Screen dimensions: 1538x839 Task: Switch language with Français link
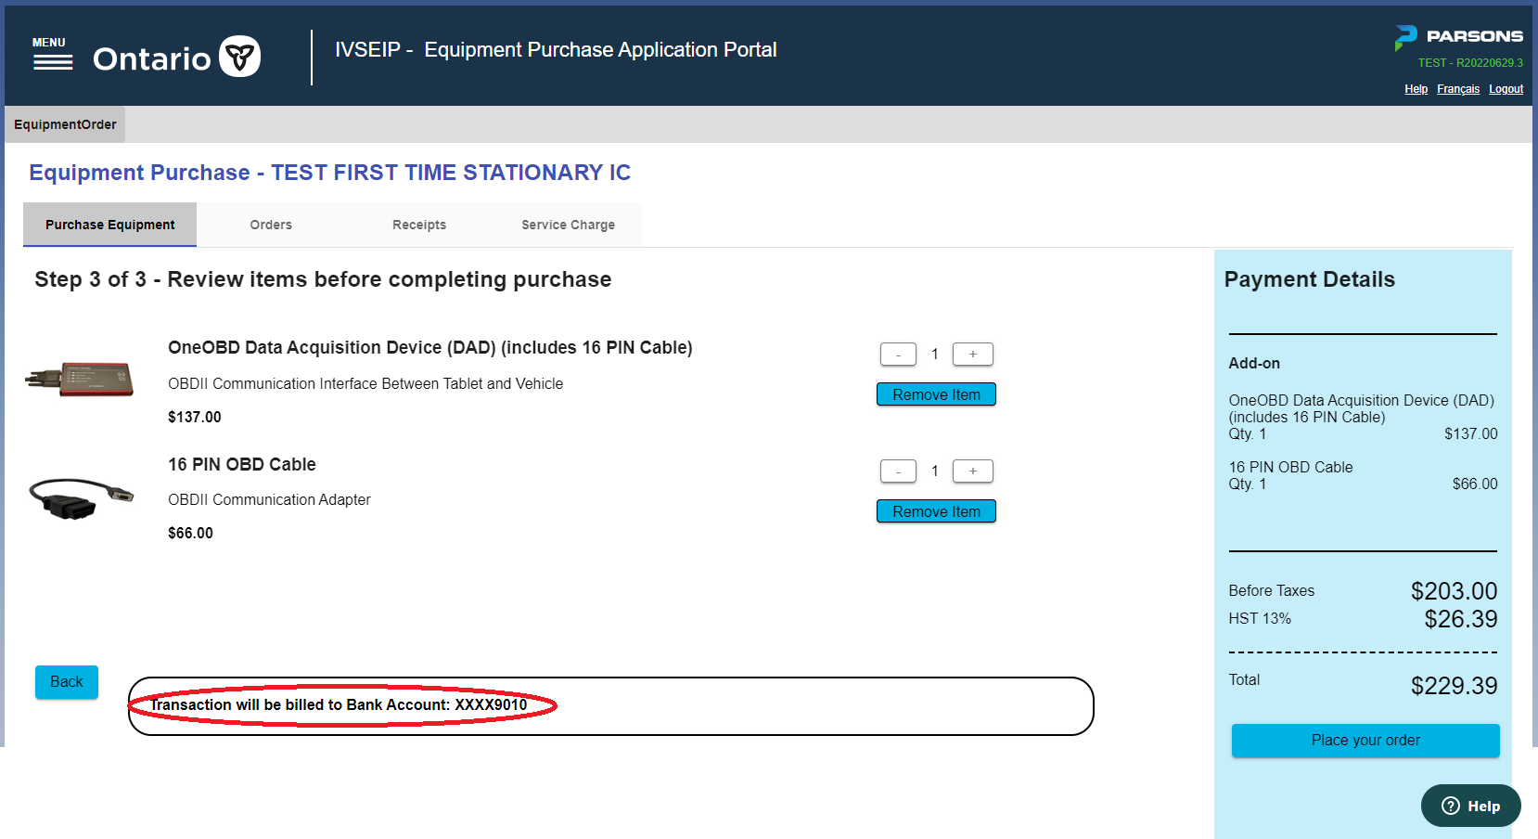click(x=1458, y=89)
